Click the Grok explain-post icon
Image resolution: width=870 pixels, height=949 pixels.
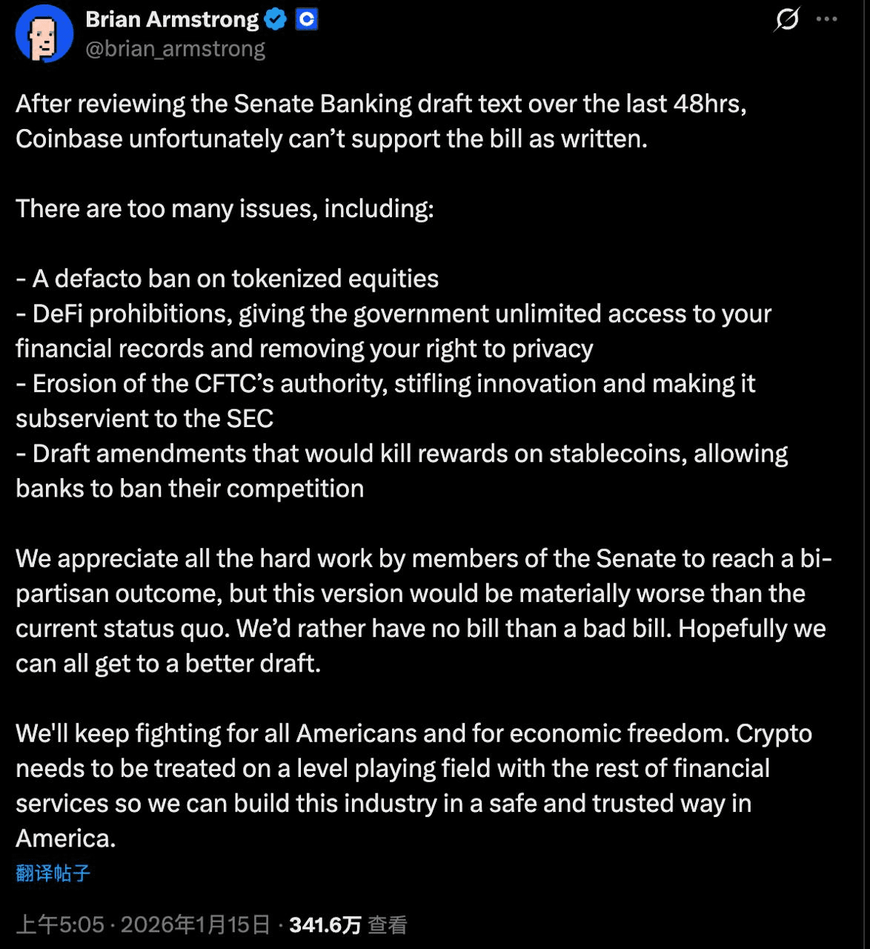pos(786,19)
